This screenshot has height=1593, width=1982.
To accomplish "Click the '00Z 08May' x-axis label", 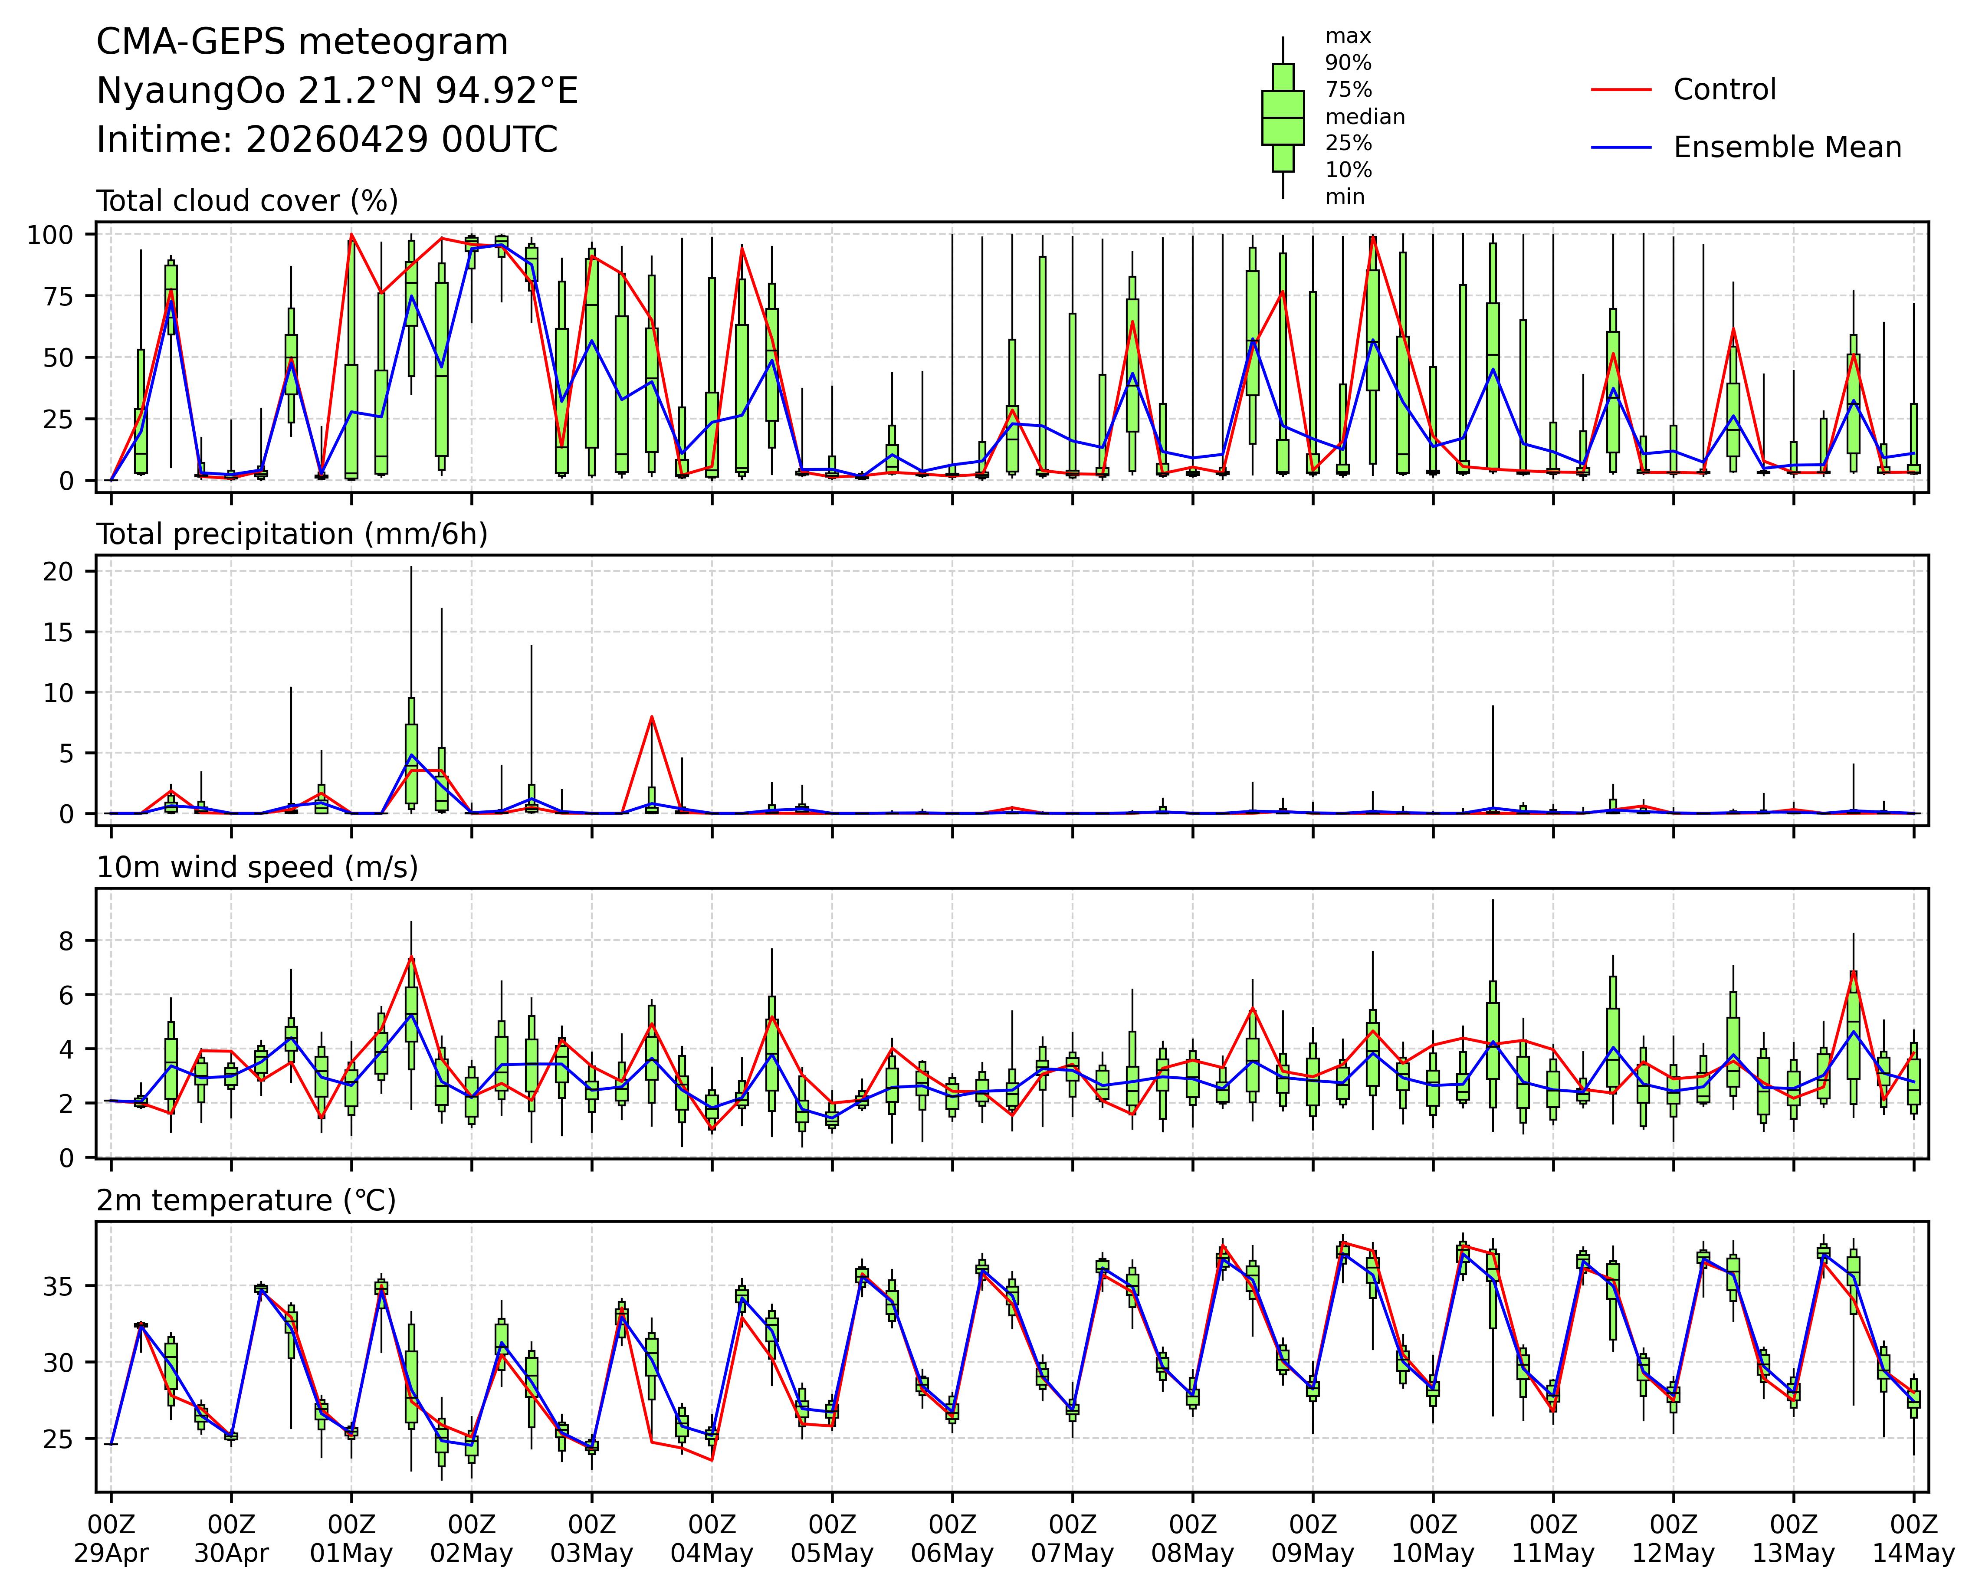I will [x=1192, y=1539].
